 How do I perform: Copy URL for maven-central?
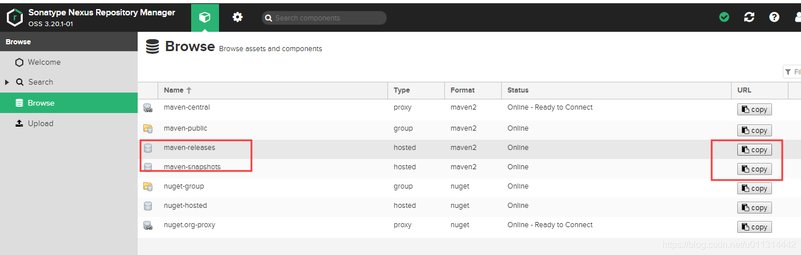(x=754, y=110)
